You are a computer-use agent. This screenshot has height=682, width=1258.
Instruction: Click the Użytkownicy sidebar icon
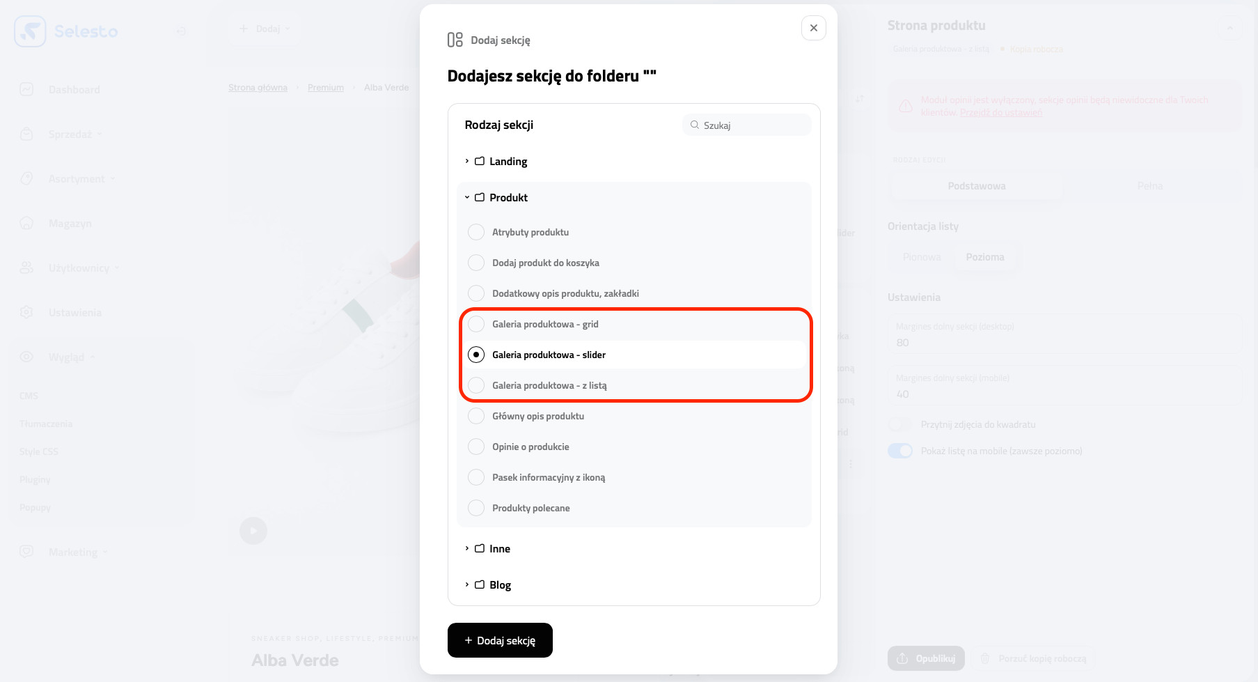(26, 268)
